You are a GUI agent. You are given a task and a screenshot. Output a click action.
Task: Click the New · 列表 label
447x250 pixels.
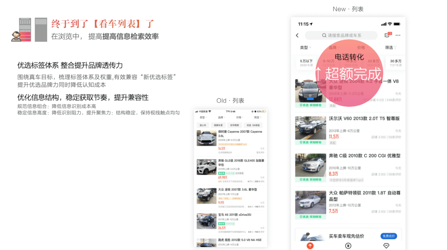(348, 9)
